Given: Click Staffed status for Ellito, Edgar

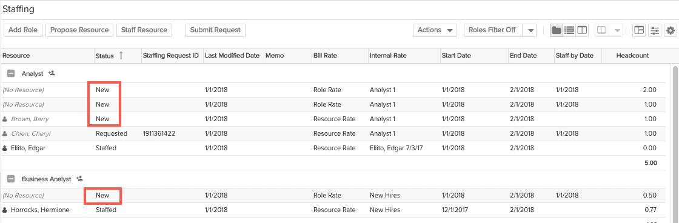Looking at the screenshot, I should [x=105, y=148].
